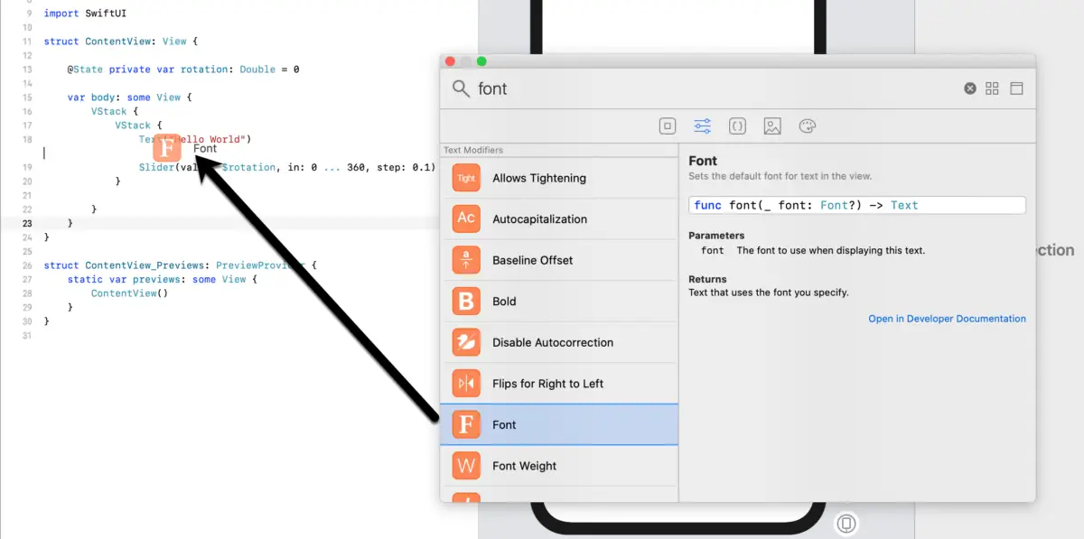Select the Code Snippets library icon
The width and height of the screenshot is (1084, 539).
coord(737,125)
